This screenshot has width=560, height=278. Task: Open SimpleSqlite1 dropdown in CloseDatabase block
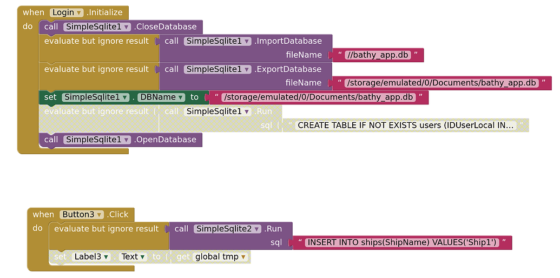(x=97, y=27)
